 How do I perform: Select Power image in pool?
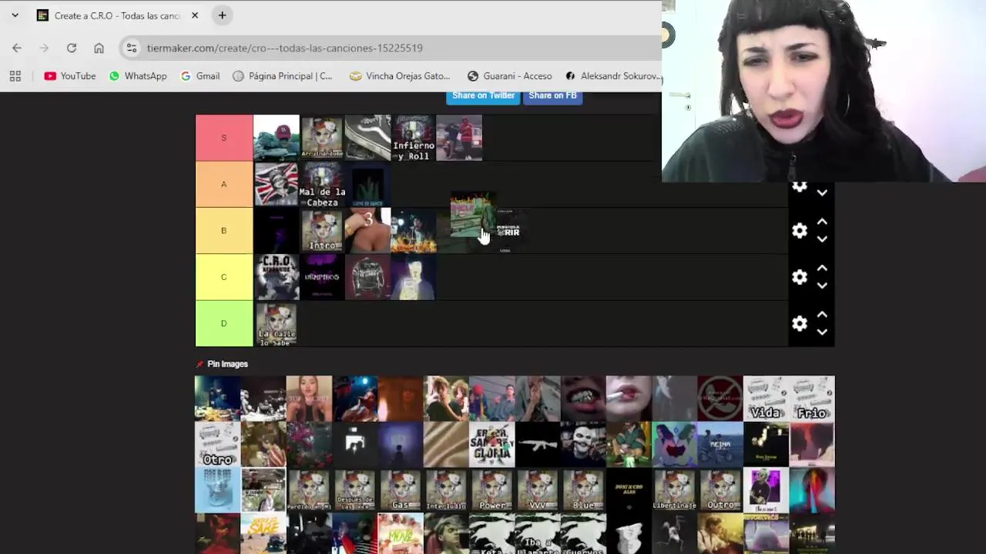click(491, 490)
